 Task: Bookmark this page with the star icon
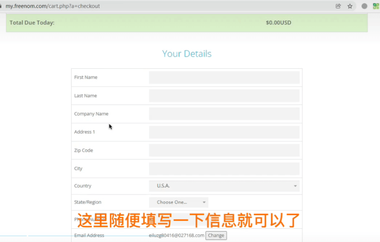point(350,6)
